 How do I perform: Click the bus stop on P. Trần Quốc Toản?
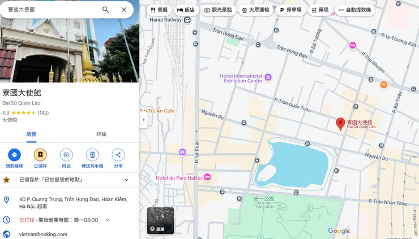click(x=356, y=106)
